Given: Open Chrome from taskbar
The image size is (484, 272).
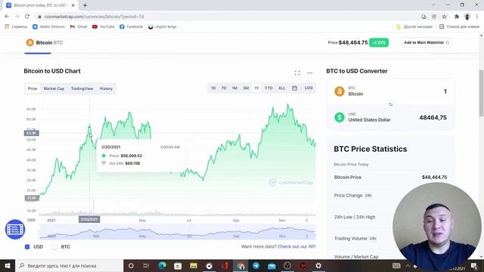Looking at the screenshot, I should (240, 265).
